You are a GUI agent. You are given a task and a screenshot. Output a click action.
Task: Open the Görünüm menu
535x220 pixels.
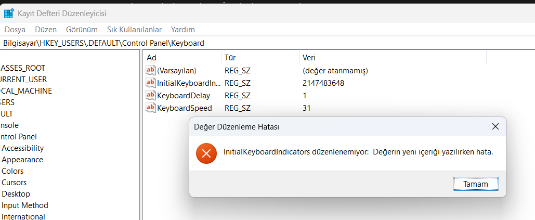(82, 30)
